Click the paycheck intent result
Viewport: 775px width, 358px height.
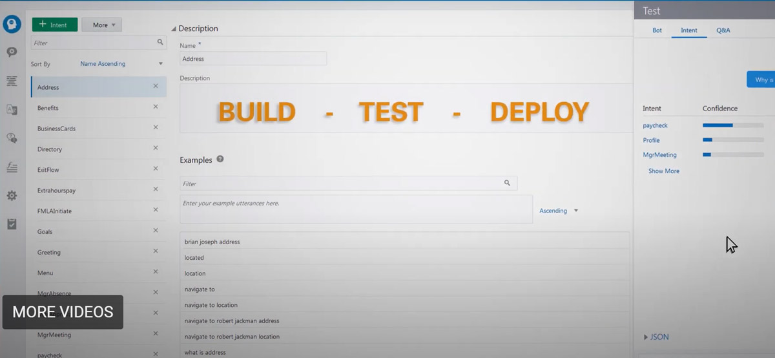655,125
